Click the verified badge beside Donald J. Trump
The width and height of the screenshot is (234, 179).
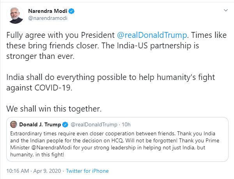[x=65, y=125]
